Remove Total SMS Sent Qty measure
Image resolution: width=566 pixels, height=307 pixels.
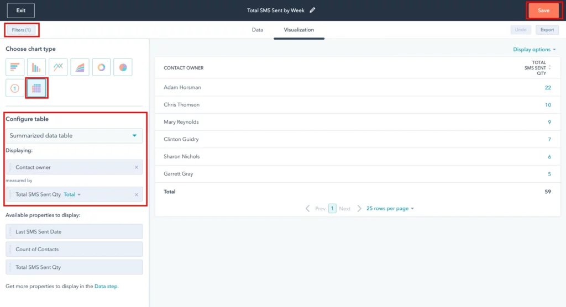(x=137, y=195)
